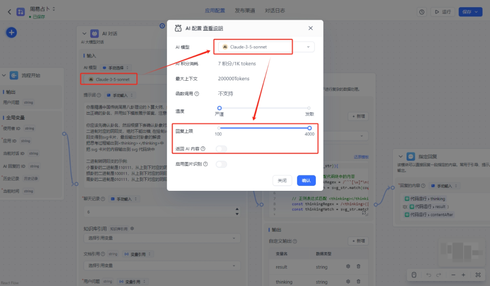Open help for 返回 AI 内容 question icon

pyautogui.click(x=203, y=149)
